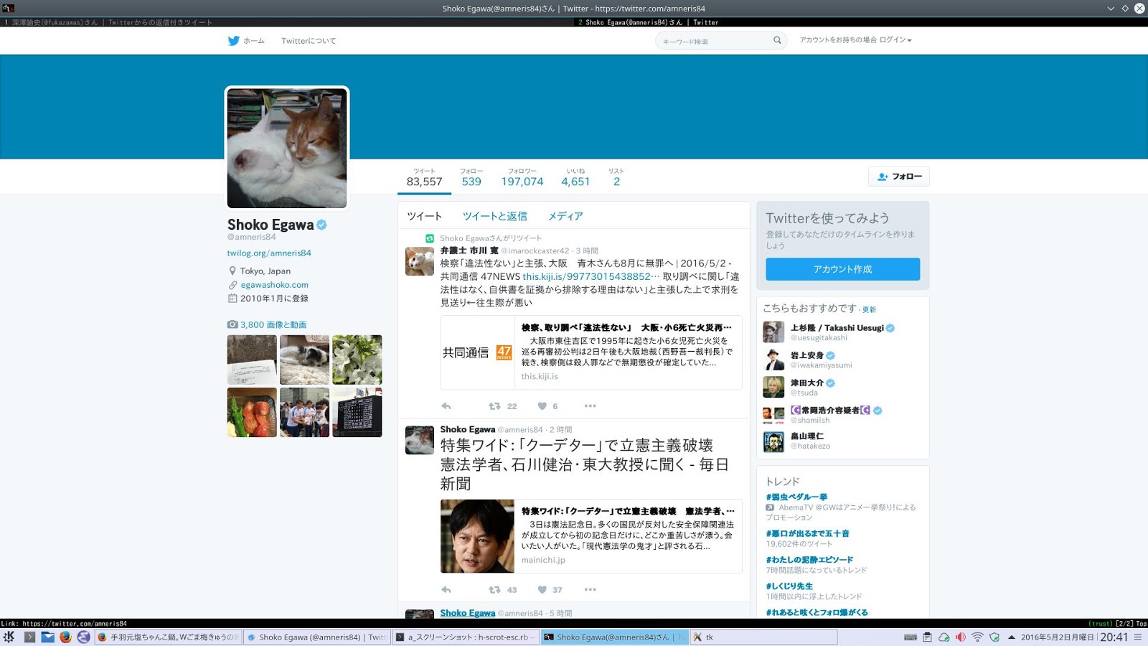Click the cloud sync tray icon
Image resolution: width=1148 pixels, height=646 pixels.
tap(944, 637)
